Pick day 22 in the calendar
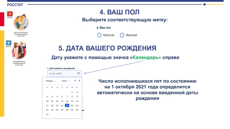This screenshot has width=230, height=129. pos(72,105)
